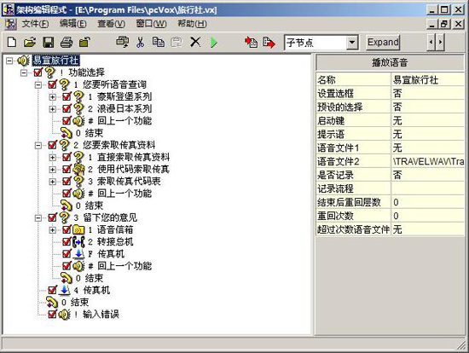
Task: Expand the 泰斯登堡系列 tree node
Action: click(52, 96)
